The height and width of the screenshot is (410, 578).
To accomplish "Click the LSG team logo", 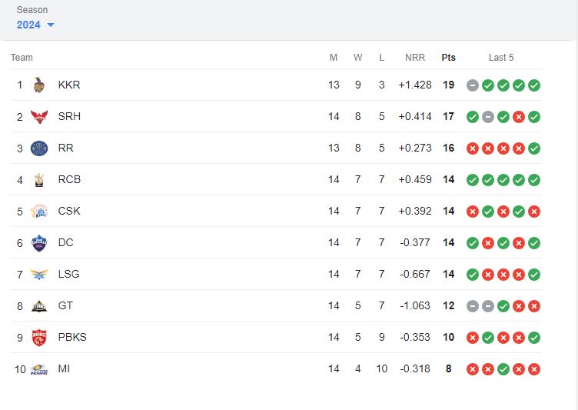I will pyautogui.click(x=39, y=274).
